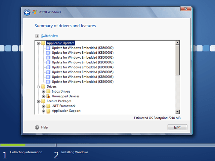
Task: Click the package icon for KB600000
Action: click(48, 48)
